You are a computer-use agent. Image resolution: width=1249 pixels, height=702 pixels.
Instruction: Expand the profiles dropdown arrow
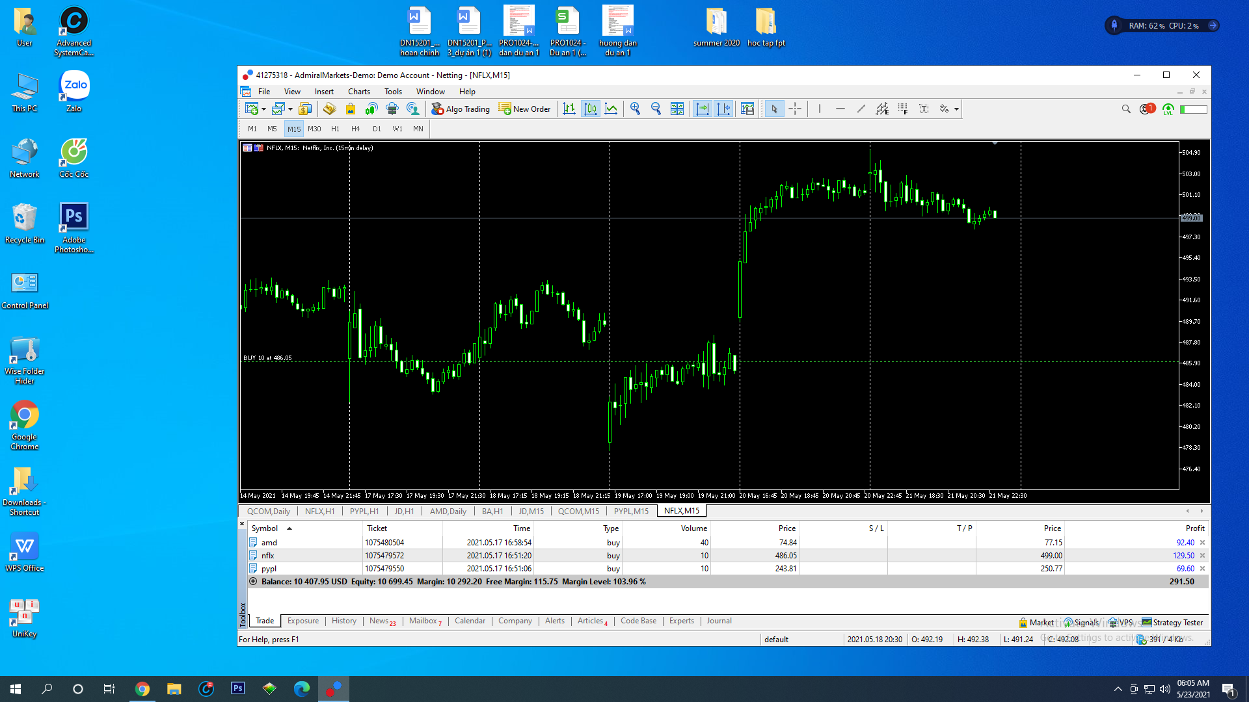pyautogui.click(x=290, y=109)
